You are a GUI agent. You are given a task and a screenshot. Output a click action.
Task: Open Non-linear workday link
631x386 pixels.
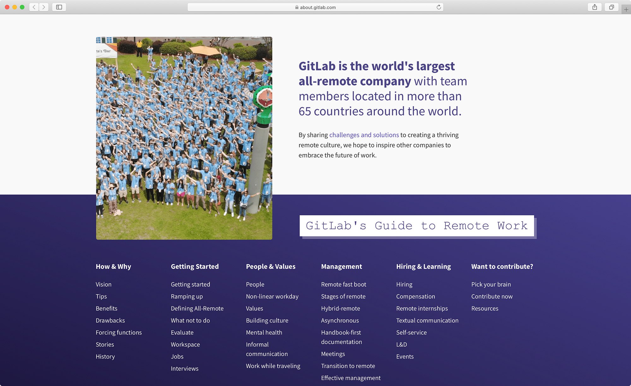click(272, 296)
